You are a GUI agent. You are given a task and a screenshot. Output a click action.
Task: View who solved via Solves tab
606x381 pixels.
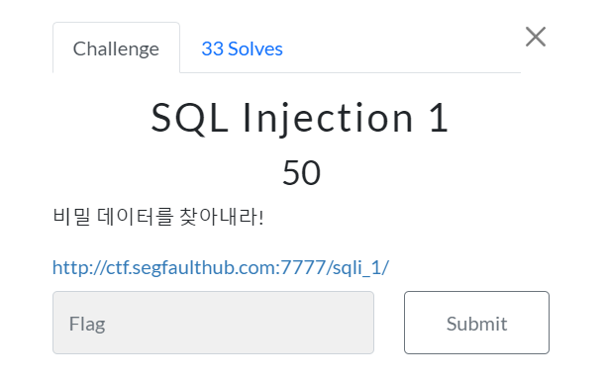242,48
